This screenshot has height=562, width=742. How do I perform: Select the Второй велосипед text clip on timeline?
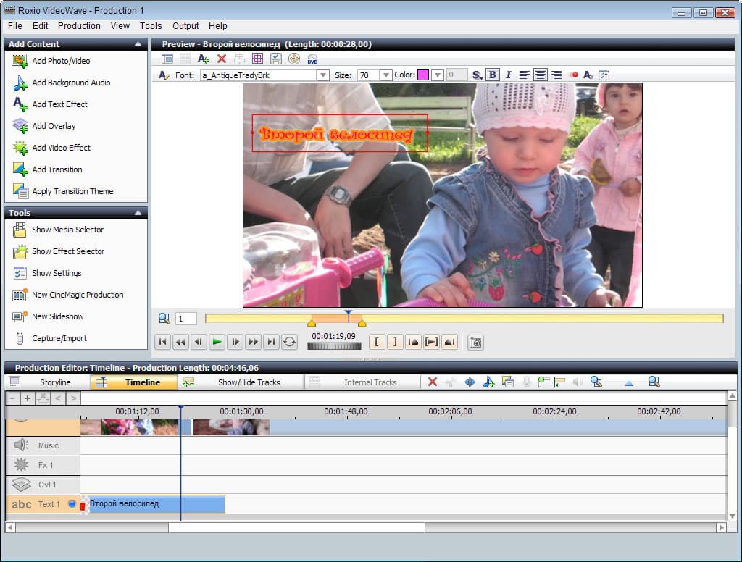click(x=156, y=504)
